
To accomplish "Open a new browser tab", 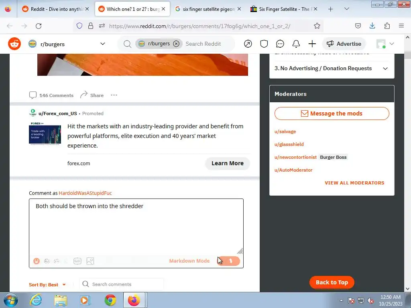I will point(331,9).
